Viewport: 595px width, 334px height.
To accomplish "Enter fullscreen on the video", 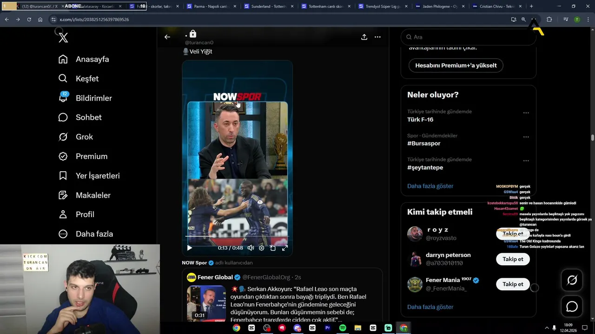I will tap(284, 248).
